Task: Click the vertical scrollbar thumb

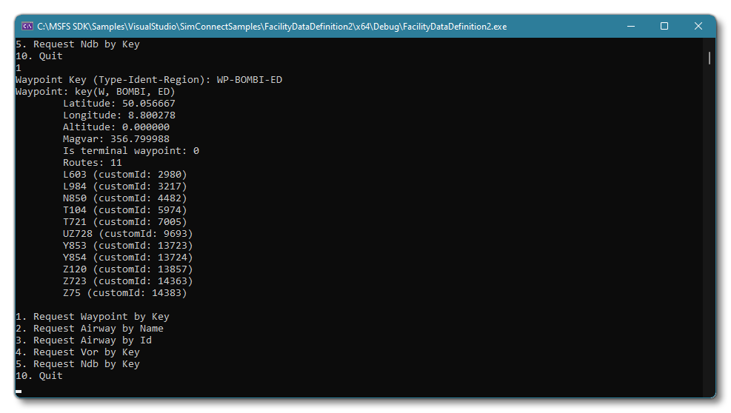Action: click(709, 58)
